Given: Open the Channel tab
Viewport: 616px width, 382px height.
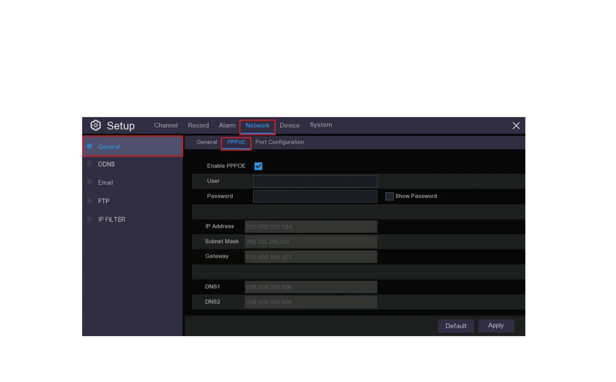Looking at the screenshot, I should coord(166,125).
